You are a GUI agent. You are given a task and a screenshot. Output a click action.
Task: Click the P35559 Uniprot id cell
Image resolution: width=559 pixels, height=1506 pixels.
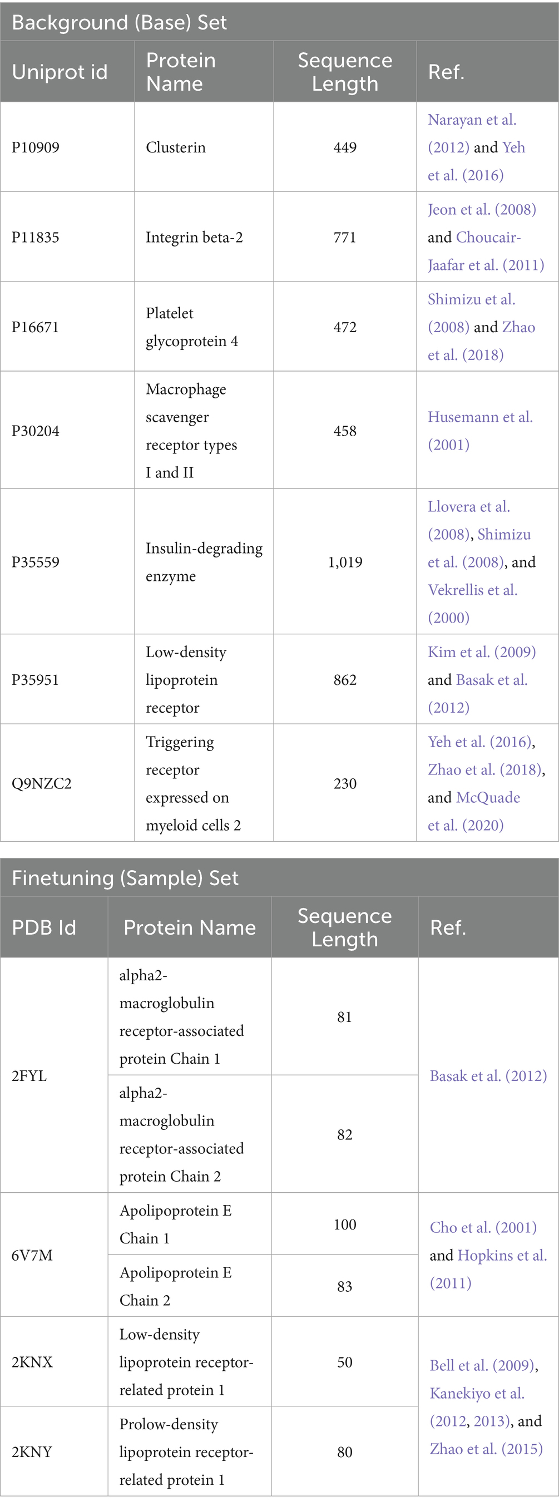[36, 562]
